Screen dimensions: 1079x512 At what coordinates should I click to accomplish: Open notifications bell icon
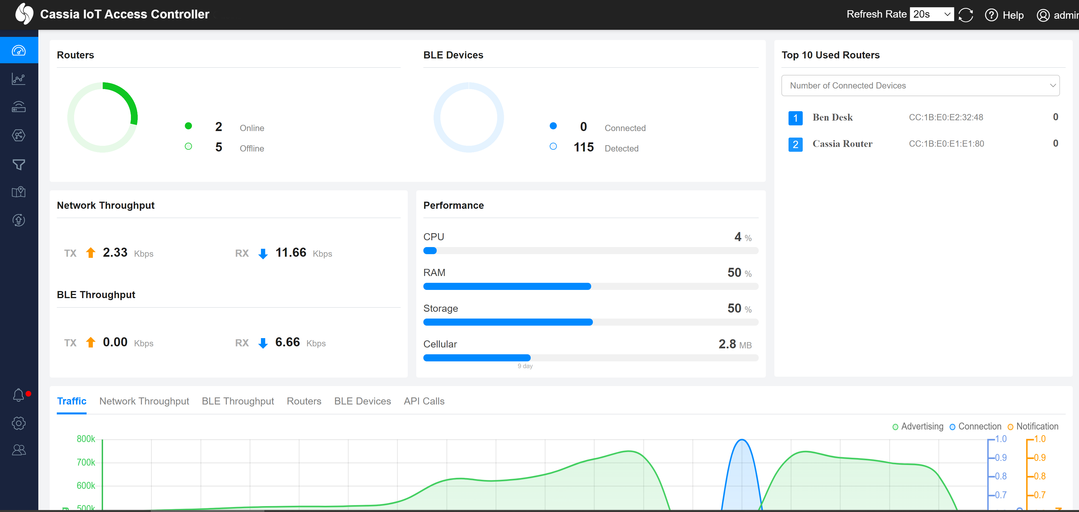pyautogui.click(x=18, y=395)
